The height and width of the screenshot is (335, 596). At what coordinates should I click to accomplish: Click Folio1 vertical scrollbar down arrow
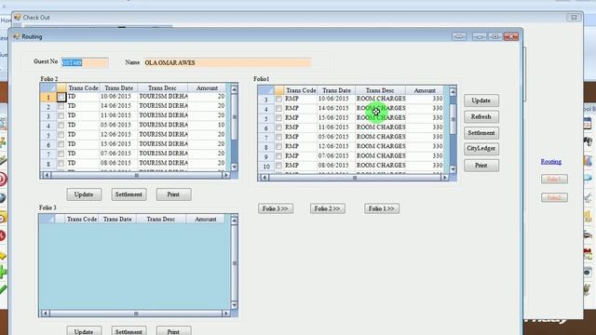pos(453,169)
